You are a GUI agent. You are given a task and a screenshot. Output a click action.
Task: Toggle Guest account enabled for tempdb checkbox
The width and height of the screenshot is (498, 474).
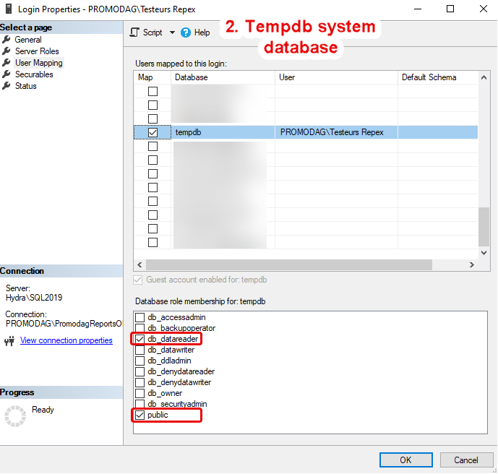(x=137, y=280)
